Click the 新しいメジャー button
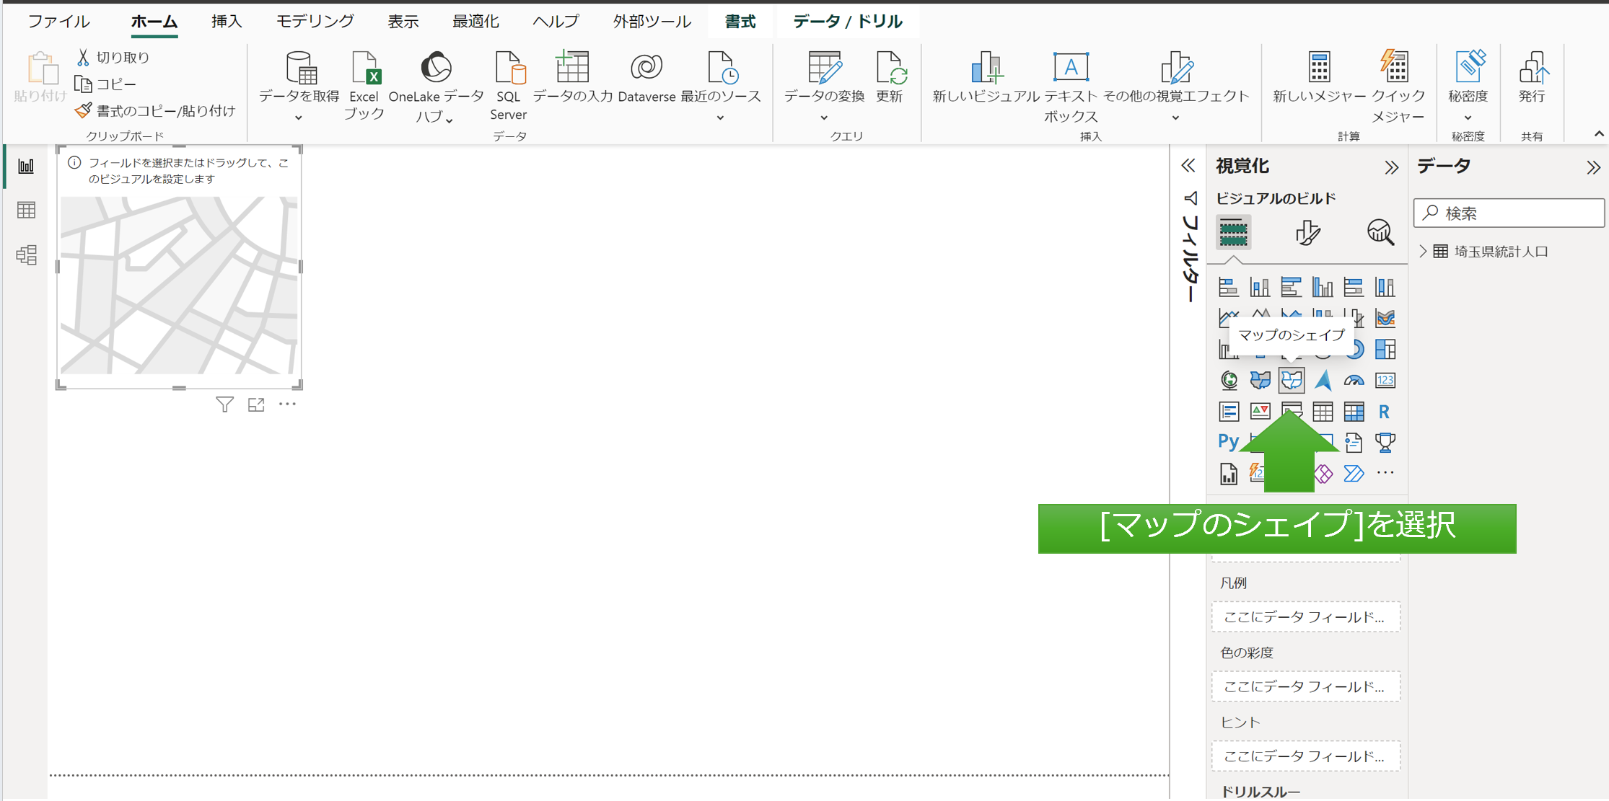 pos(1318,78)
